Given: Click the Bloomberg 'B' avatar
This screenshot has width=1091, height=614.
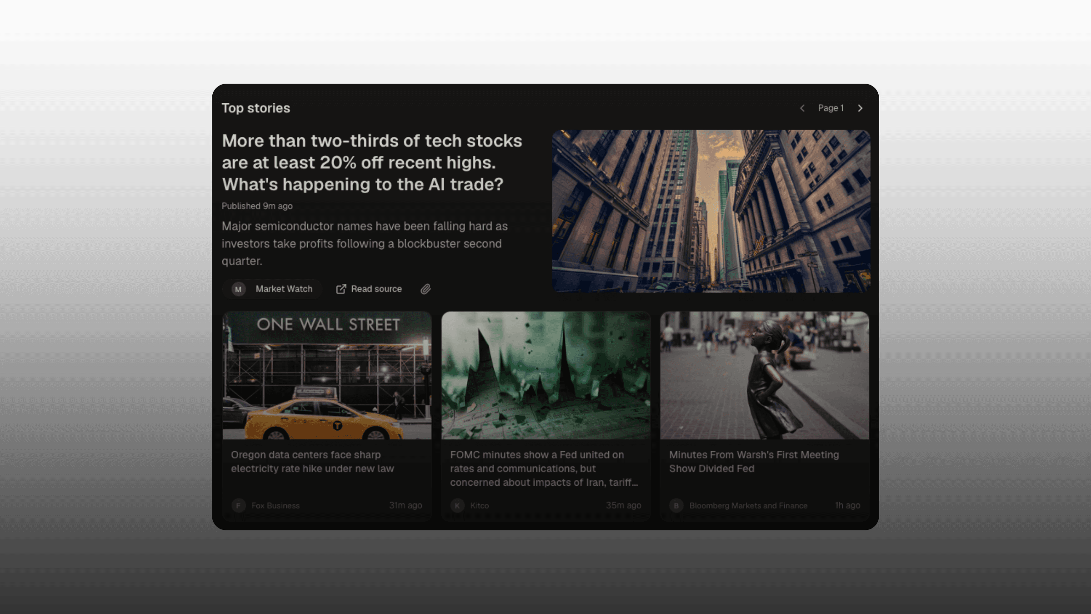Looking at the screenshot, I should coord(676,505).
